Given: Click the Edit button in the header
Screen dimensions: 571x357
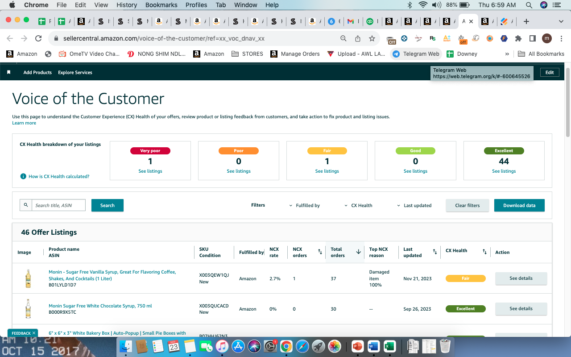Looking at the screenshot, I should click(x=550, y=72).
